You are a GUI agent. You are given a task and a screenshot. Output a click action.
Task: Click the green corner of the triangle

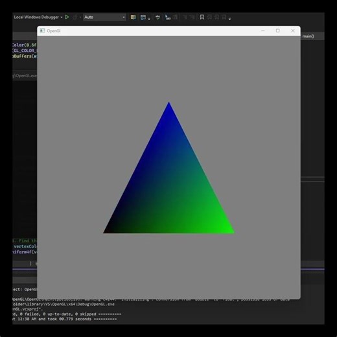pyautogui.click(x=231, y=231)
